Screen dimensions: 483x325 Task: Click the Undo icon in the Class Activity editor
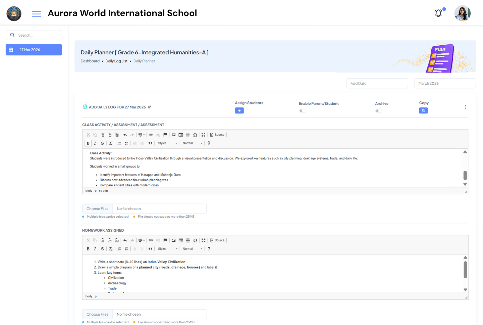coord(125,135)
